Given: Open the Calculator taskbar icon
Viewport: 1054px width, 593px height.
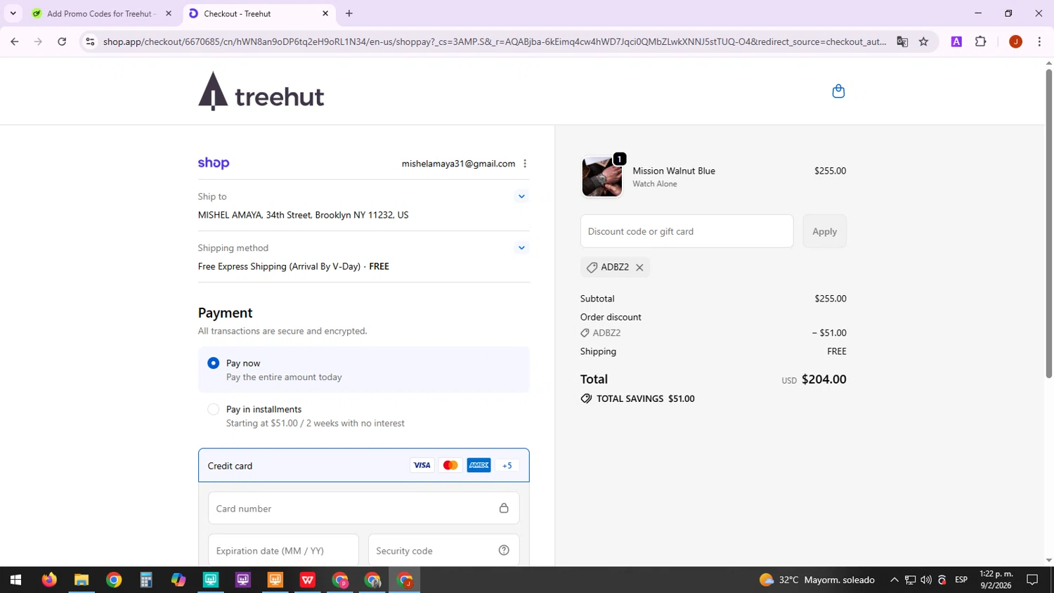Looking at the screenshot, I should tap(146, 580).
